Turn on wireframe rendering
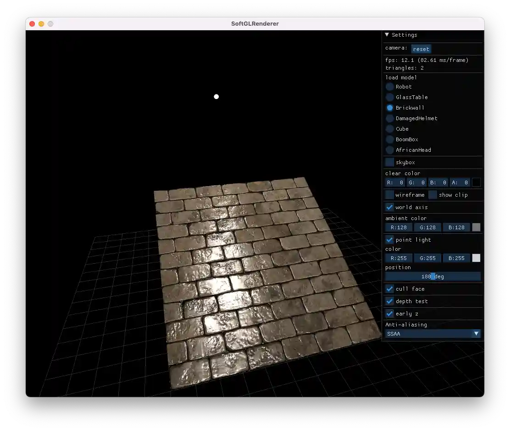Screen dimensions: 510x431 (x=389, y=195)
